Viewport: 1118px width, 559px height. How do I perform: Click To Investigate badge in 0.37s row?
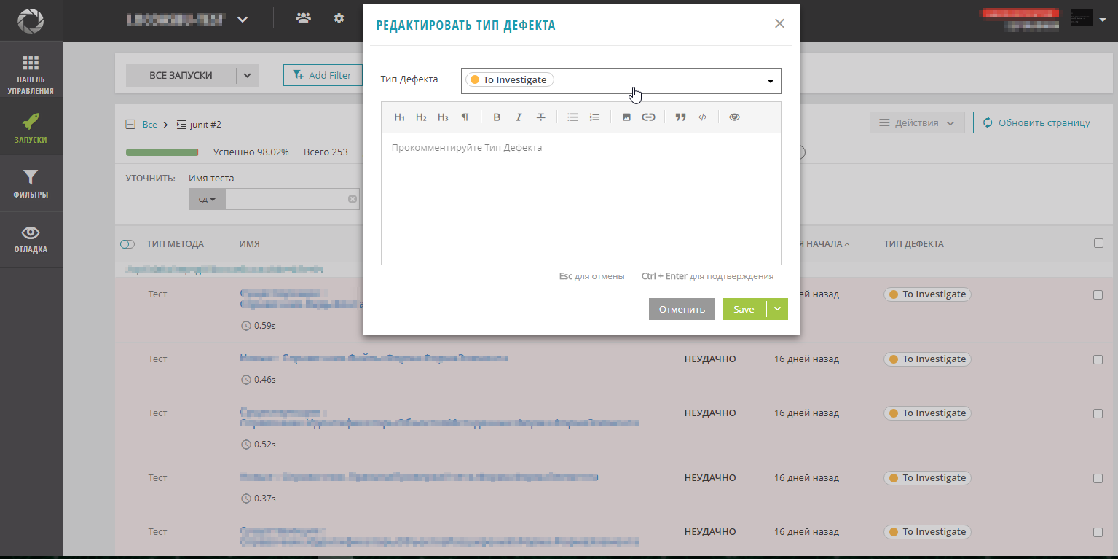(x=927, y=478)
